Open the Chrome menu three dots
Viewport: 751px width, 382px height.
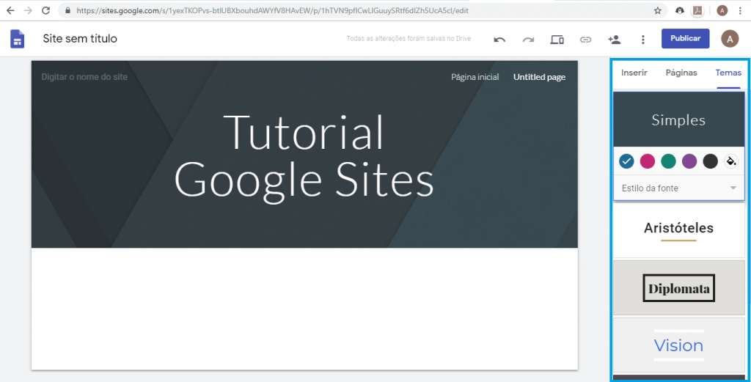[740, 10]
